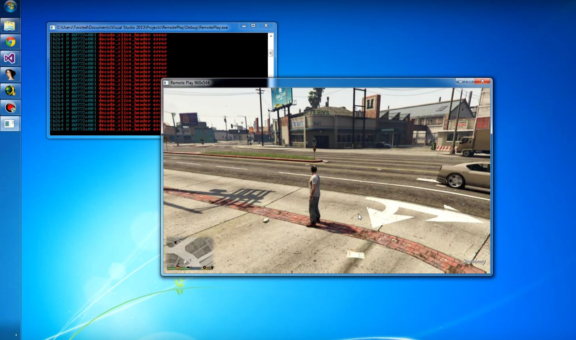Click the console vertical scrollbar thumb

[x=271, y=53]
